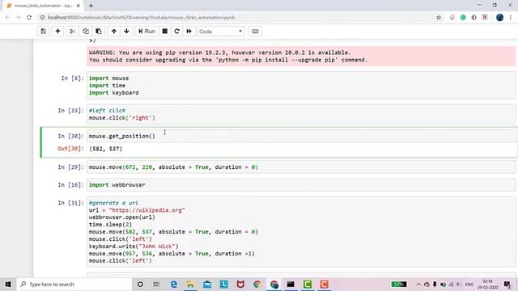518x291 pixels.
Task: Go back in browser history
Action: point(7,18)
